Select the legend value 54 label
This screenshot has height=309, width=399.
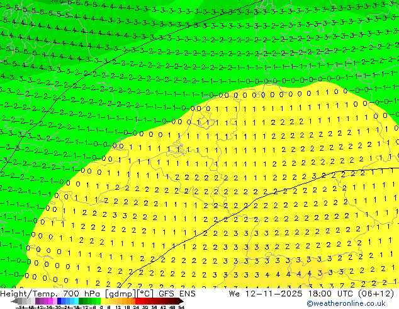(181, 308)
